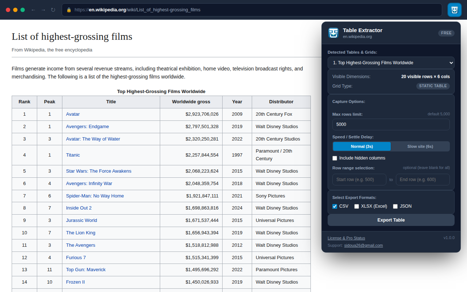Open the Titanic film link
467x292 pixels.
pyautogui.click(x=73, y=155)
